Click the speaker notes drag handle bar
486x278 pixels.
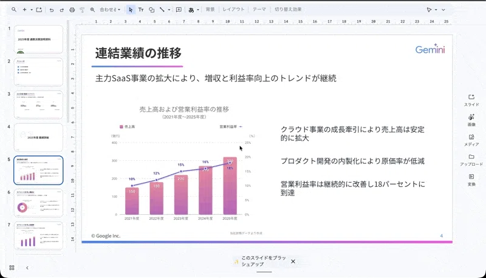click(x=264, y=272)
